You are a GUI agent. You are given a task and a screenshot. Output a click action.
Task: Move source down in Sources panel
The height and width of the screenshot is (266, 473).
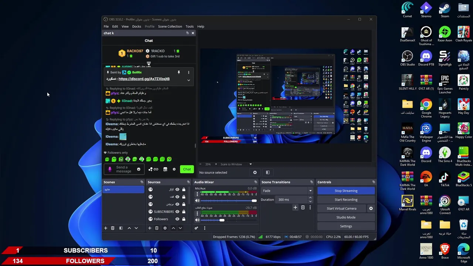tap(180, 228)
